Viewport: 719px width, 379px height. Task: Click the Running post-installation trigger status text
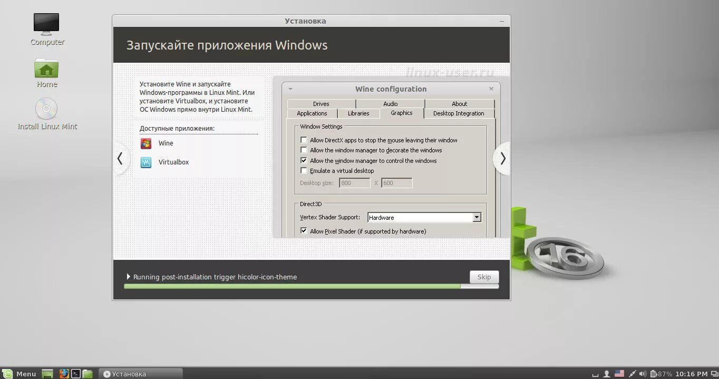215,277
